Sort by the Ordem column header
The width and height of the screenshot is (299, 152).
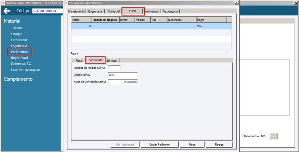(81, 20)
